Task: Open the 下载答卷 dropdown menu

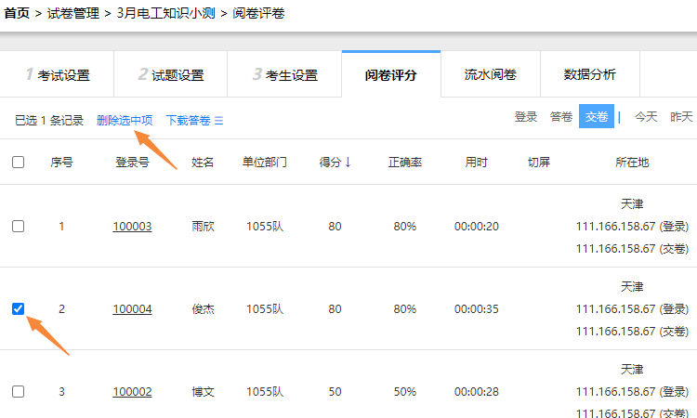Action: tap(194, 121)
